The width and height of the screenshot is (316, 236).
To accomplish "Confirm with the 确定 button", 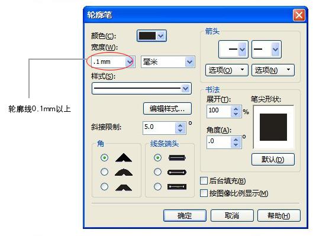I will coord(185,216).
